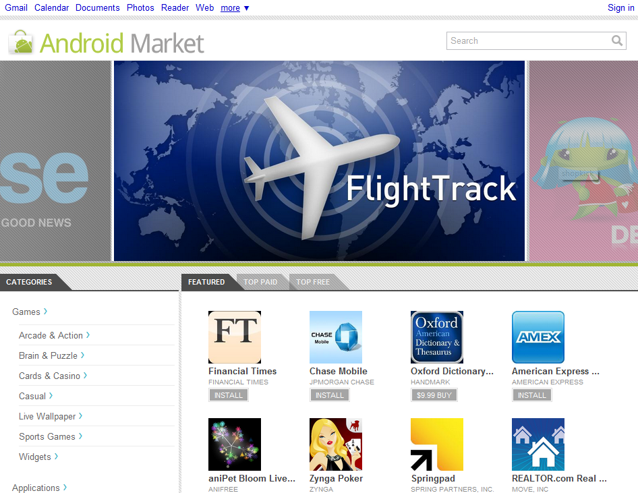Image resolution: width=638 pixels, height=493 pixels.
Task: Open the Chase Mobile app icon
Action: tap(335, 337)
